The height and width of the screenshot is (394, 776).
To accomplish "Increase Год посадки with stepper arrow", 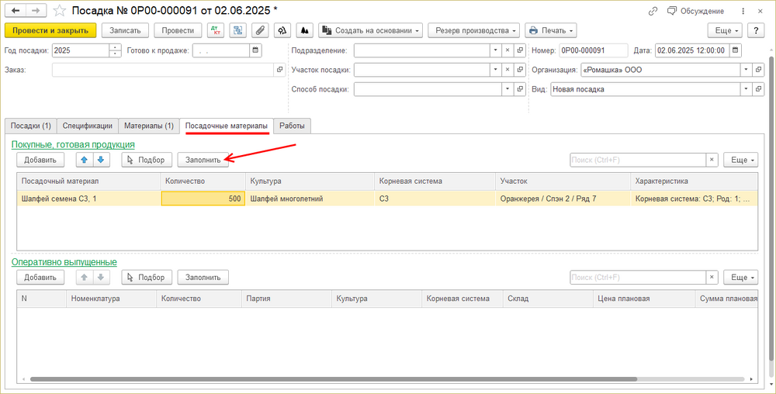I will point(115,47).
